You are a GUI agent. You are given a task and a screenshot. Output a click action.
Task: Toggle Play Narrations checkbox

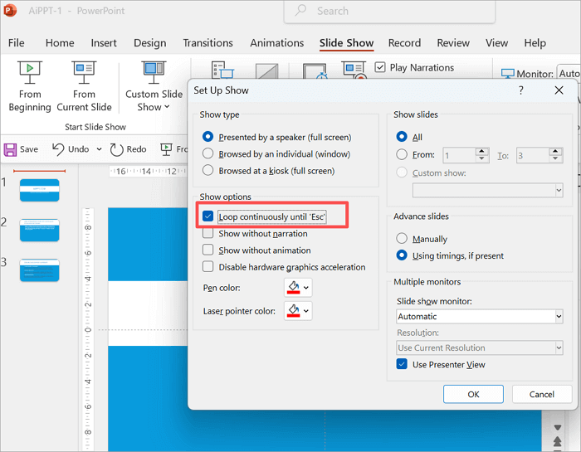pos(380,67)
